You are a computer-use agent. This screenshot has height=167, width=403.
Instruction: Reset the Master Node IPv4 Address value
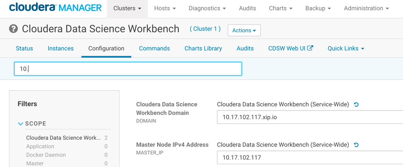356,145
